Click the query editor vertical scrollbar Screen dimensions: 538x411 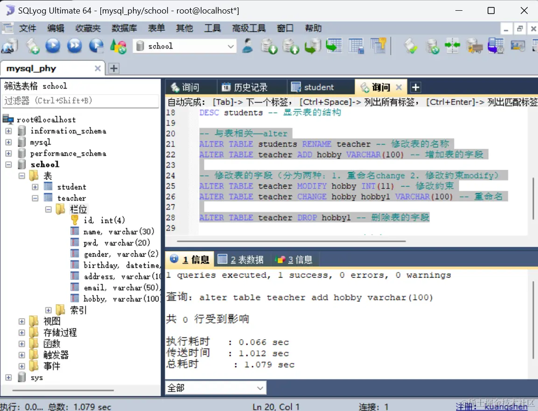coord(533,198)
